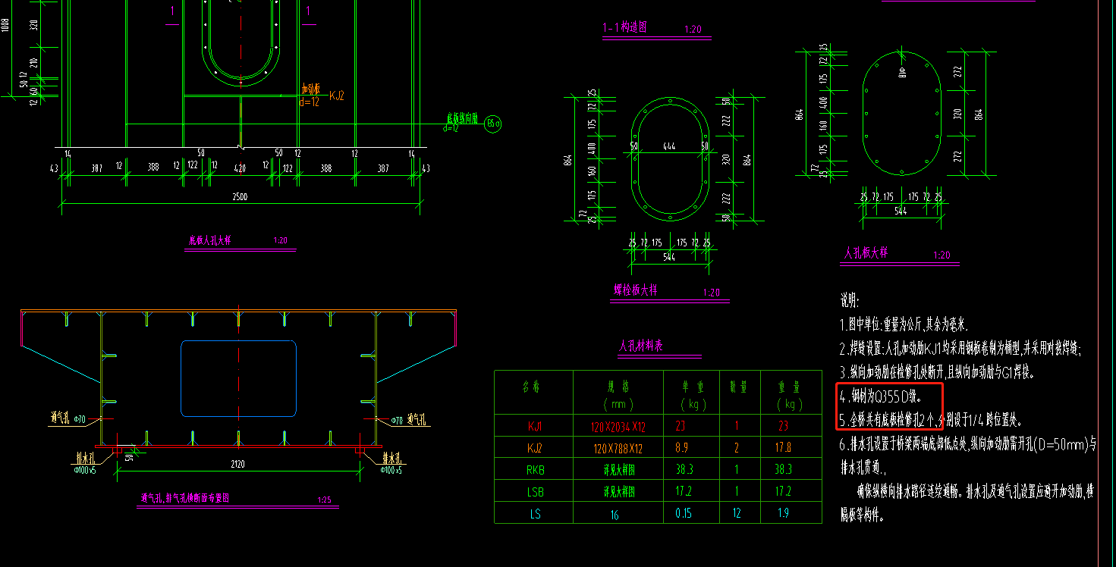Select the 'KJ2' name cell in the material table
1116x567 pixels.
[535, 448]
